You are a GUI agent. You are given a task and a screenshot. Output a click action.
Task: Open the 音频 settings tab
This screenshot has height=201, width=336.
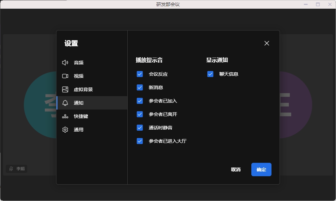pos(79,63)
